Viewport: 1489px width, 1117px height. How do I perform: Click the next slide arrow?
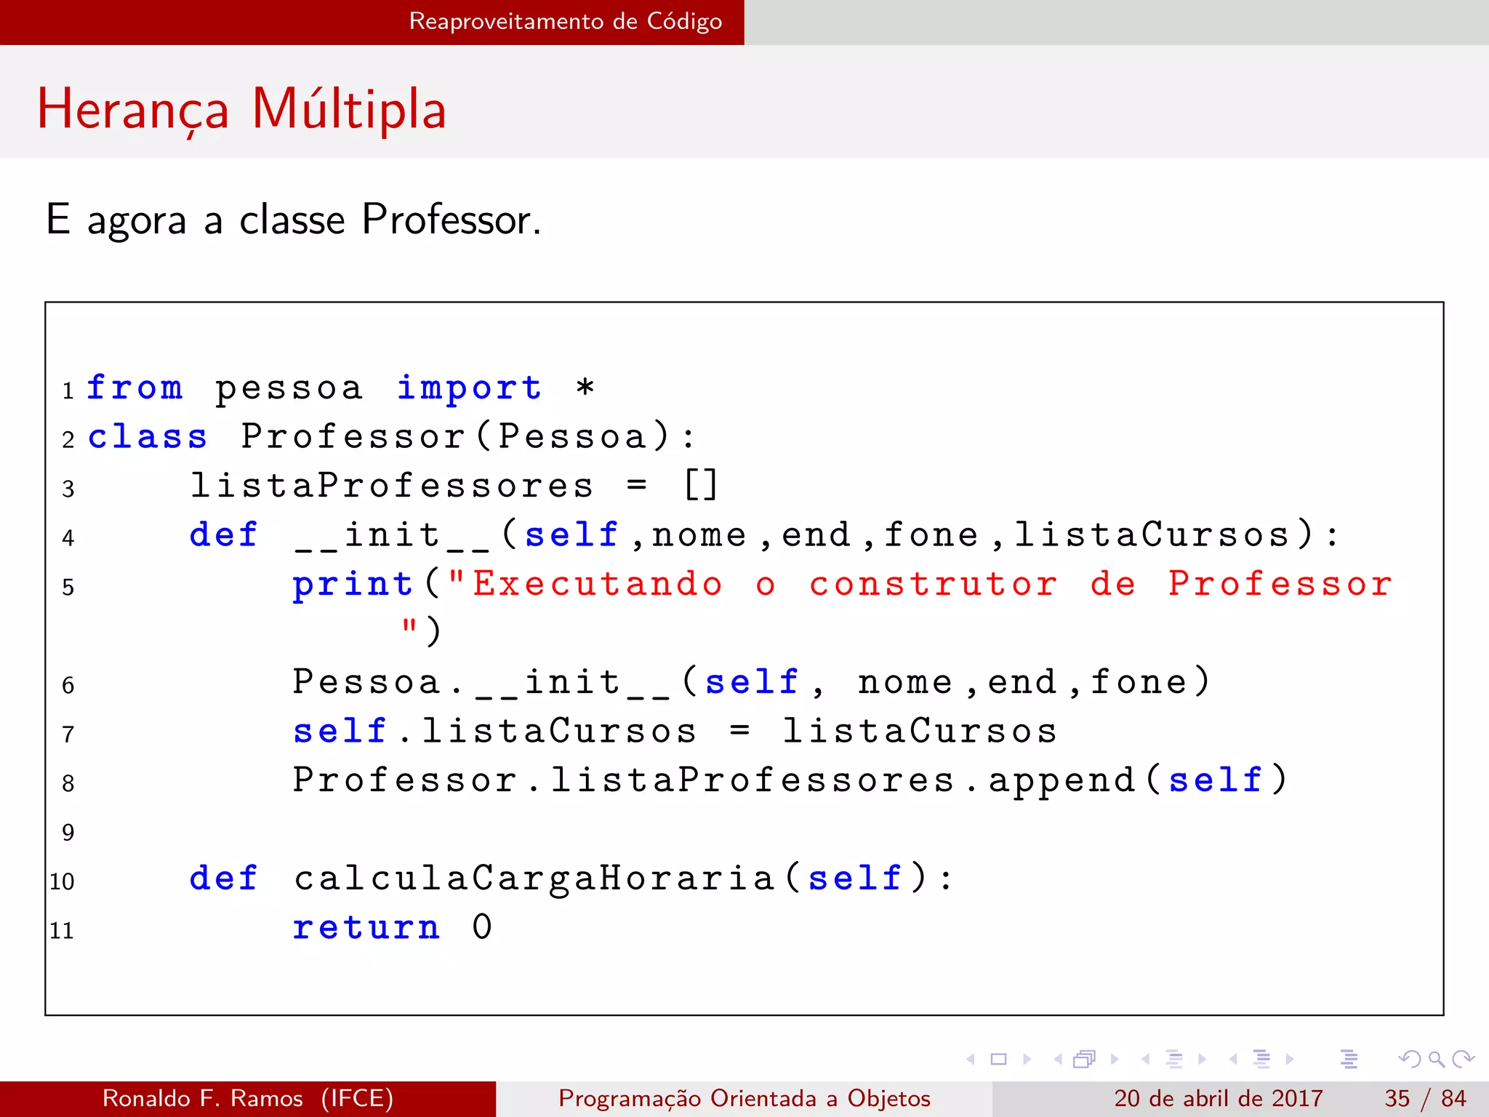[1027, 1059]
